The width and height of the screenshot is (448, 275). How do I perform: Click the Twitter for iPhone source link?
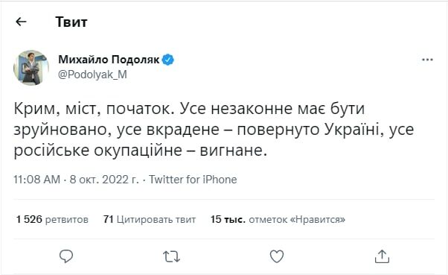pos(193,180)
